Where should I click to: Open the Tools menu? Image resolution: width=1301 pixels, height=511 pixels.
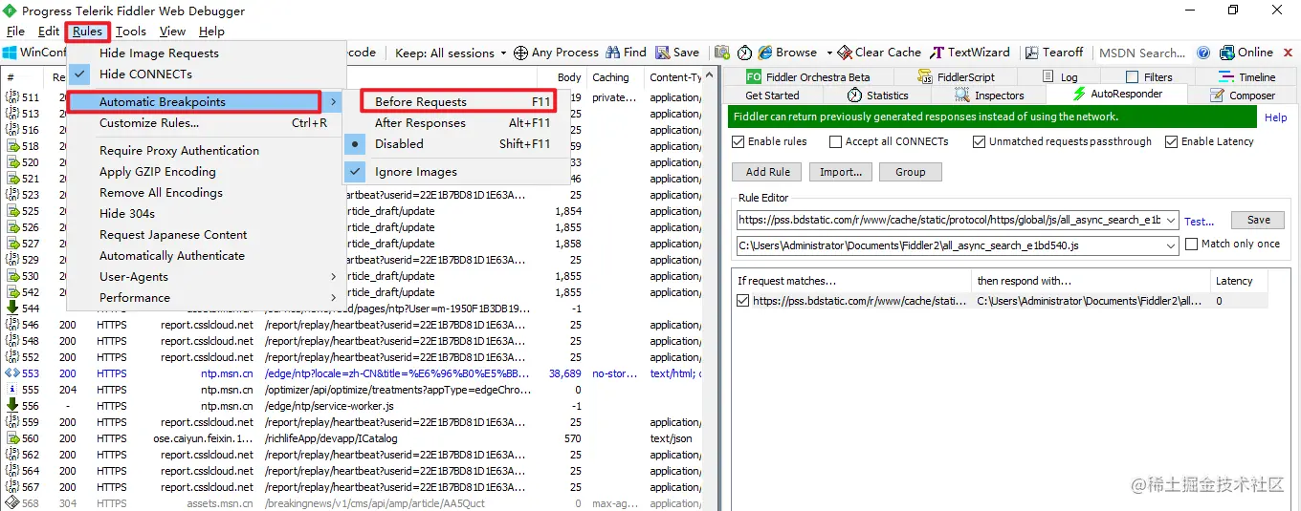(x=131, y=32)
